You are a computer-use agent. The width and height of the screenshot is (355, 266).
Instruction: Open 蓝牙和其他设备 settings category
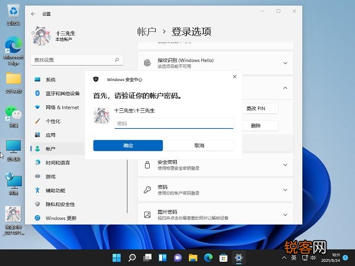click(x=58, y=93)
